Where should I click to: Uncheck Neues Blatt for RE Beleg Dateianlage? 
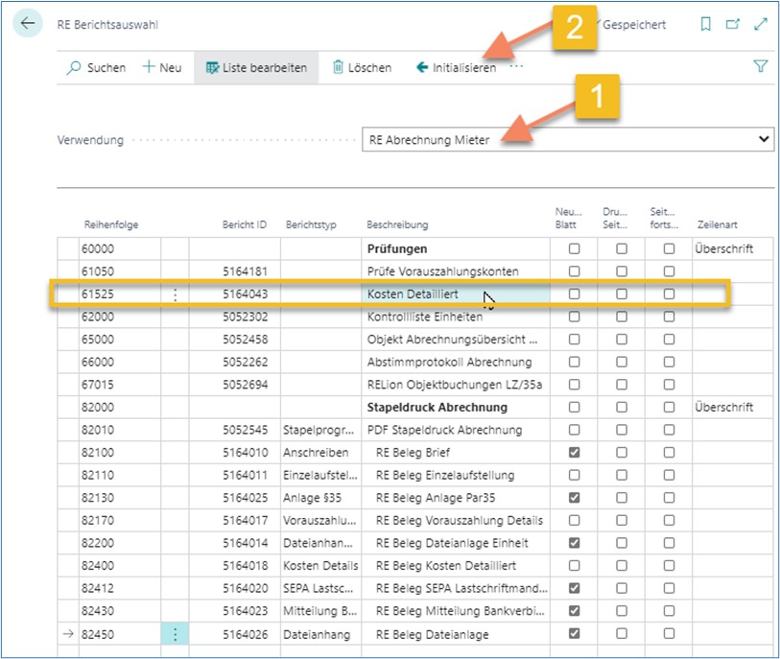(x=574, y=634)
